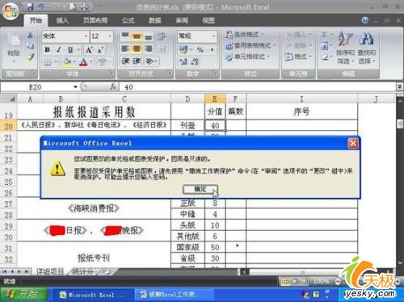
Task: Click the Grow Font icon
Action: click(89, 50)
